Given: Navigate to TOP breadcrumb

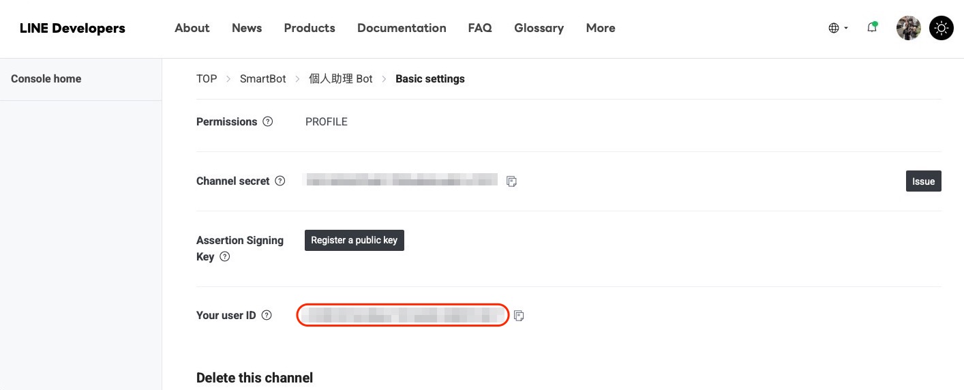Looking at the screenshot, I should tap(207, 79).
